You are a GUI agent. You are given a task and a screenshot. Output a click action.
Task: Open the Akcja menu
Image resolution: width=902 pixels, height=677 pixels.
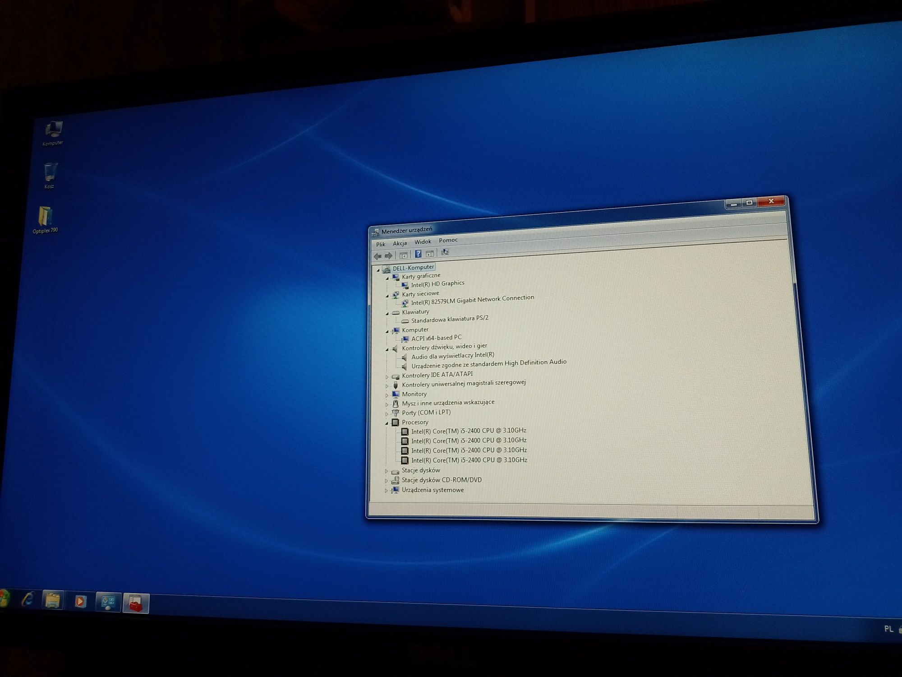(x=400, y=243)
